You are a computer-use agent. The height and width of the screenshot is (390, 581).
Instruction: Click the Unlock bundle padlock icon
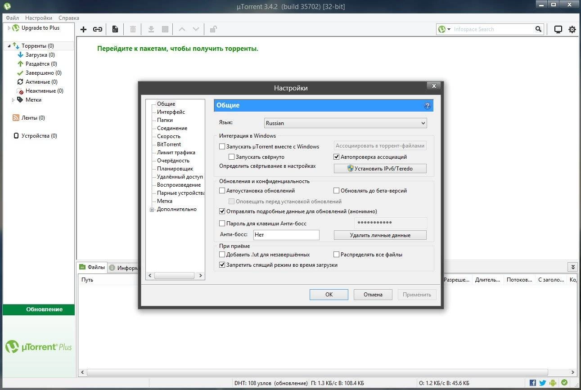coord(213,29)
